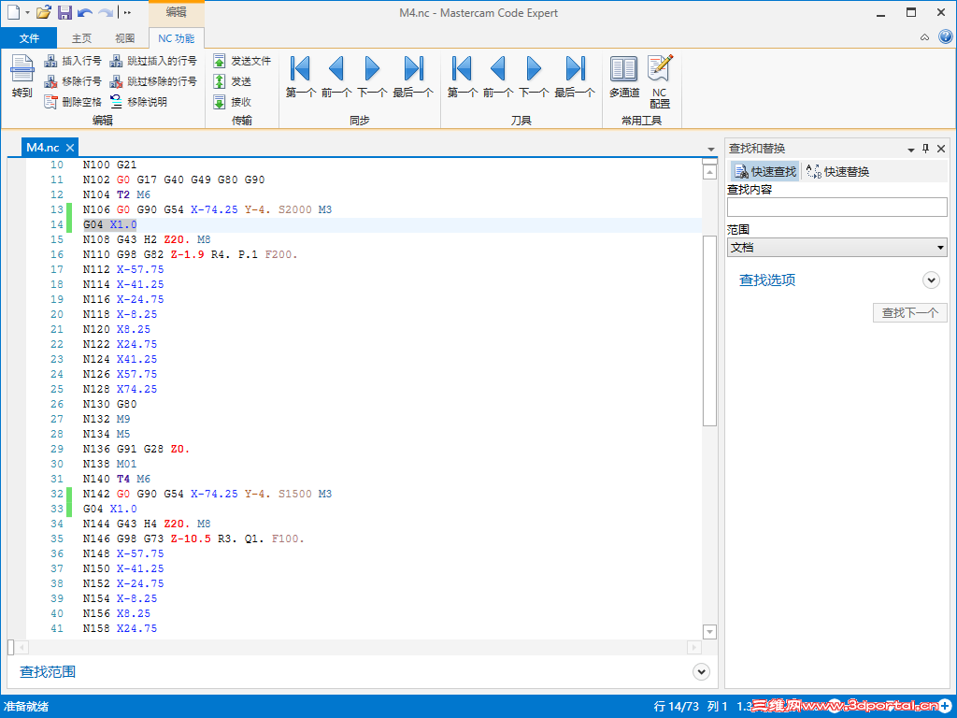Jump to 第一个 in the 同步 group
The width and height of the screenshot is (957, 718).
click(x=300, y=77)
